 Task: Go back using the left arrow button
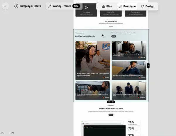pos(5,6)
